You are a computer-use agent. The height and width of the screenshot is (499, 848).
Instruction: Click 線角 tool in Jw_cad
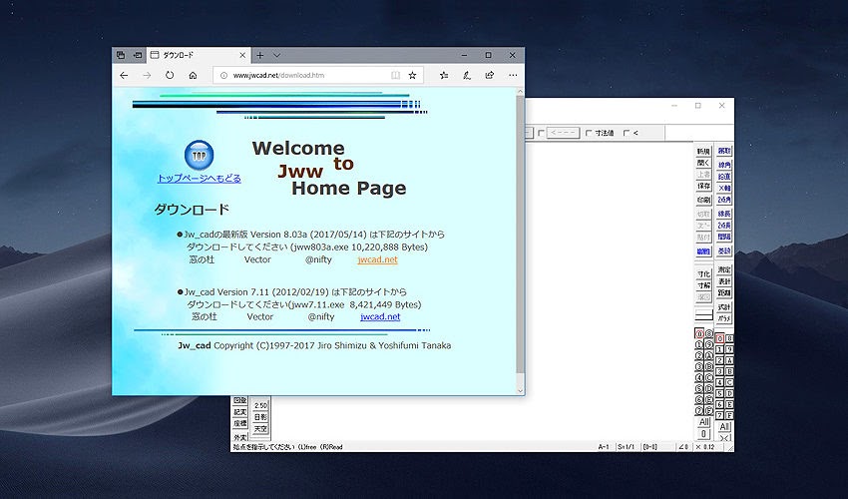724,165
